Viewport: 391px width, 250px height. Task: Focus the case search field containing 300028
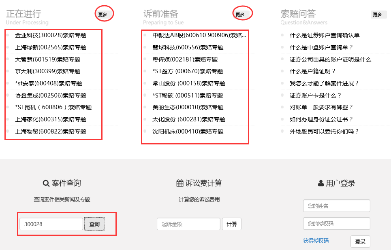click(x=51, y=224)
